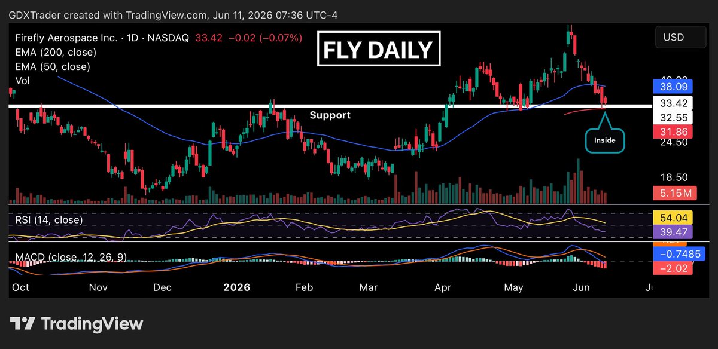Click the Oct label on the time axis

click(20, 287)
